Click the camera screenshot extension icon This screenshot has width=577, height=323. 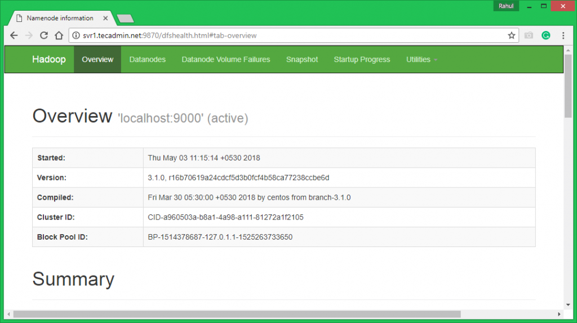coord(529,35)
